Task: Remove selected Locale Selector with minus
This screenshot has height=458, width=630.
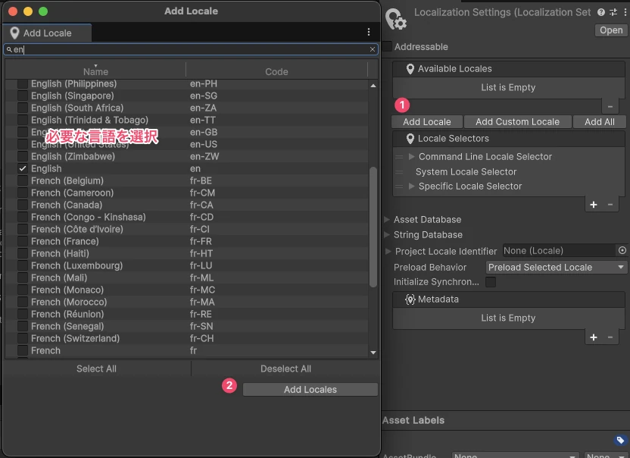Action: coord(610,205)
